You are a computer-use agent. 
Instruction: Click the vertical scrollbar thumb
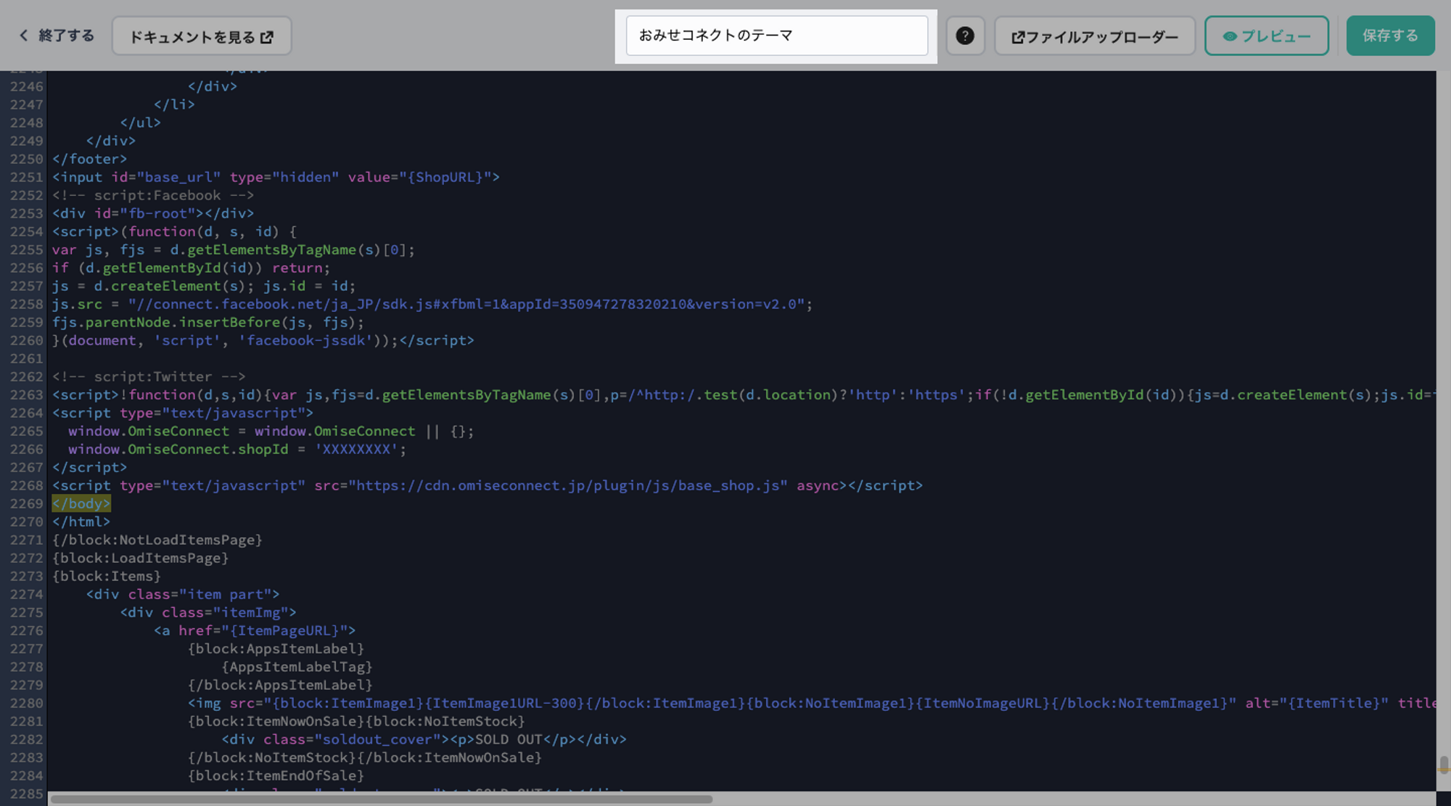coord(1444,765)
